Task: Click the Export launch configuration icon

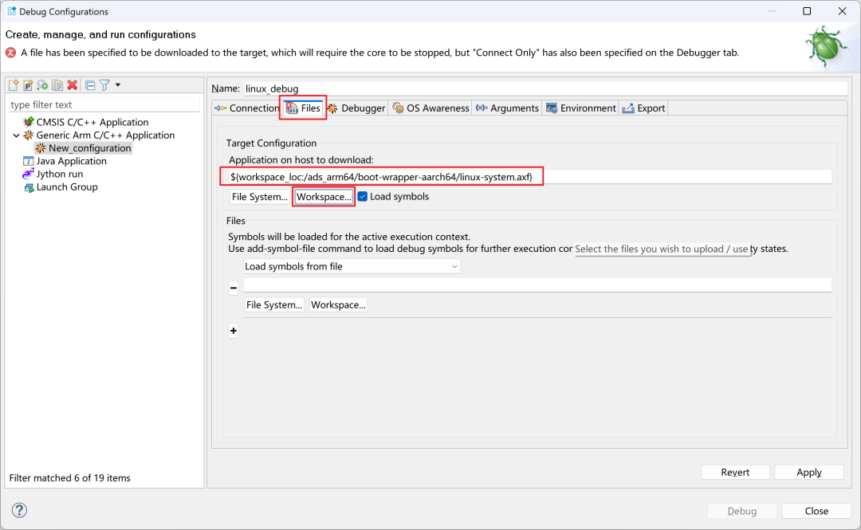Action: click(42, 85)
